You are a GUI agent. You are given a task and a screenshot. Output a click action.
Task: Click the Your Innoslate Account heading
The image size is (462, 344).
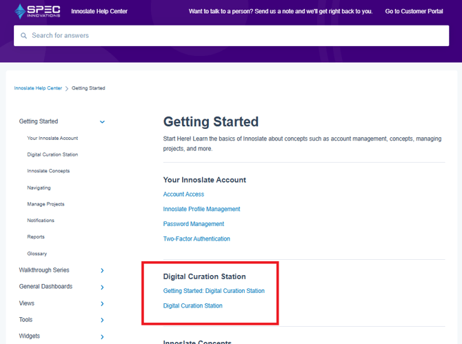[x=205, y=180]
